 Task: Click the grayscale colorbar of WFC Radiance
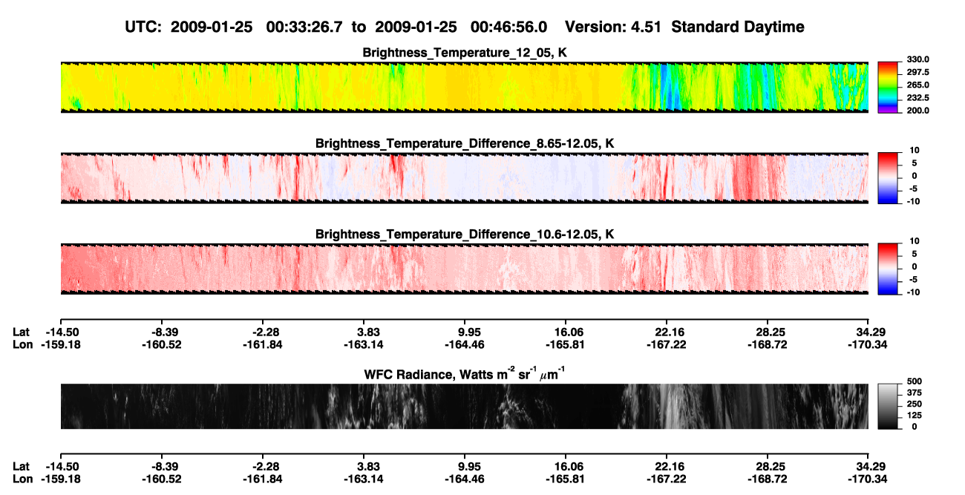click(x=889, y=407)
